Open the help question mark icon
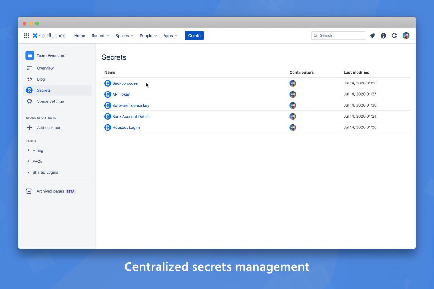 click(383, 36)
